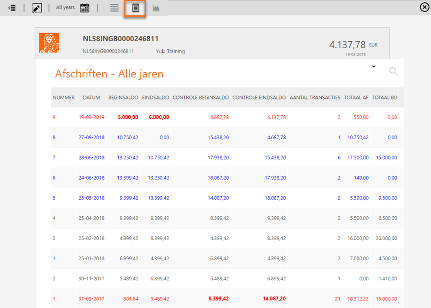Click the All years filter label
431x308 pixels.
tap(66, 7)
